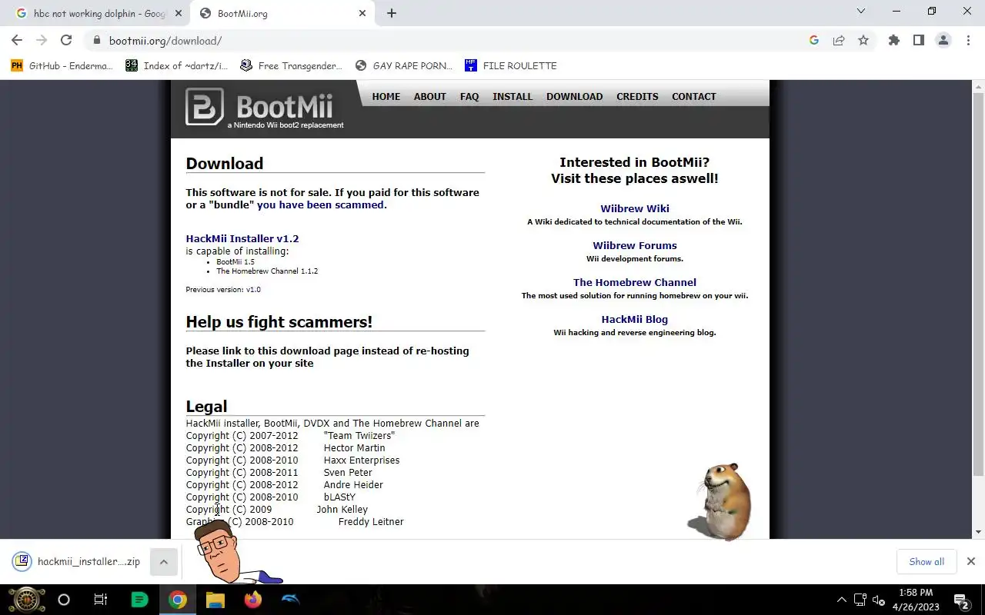This screenshot has width=985, height=615.
Task: Open CONTACT in site menu
Action: click(694, 96)
